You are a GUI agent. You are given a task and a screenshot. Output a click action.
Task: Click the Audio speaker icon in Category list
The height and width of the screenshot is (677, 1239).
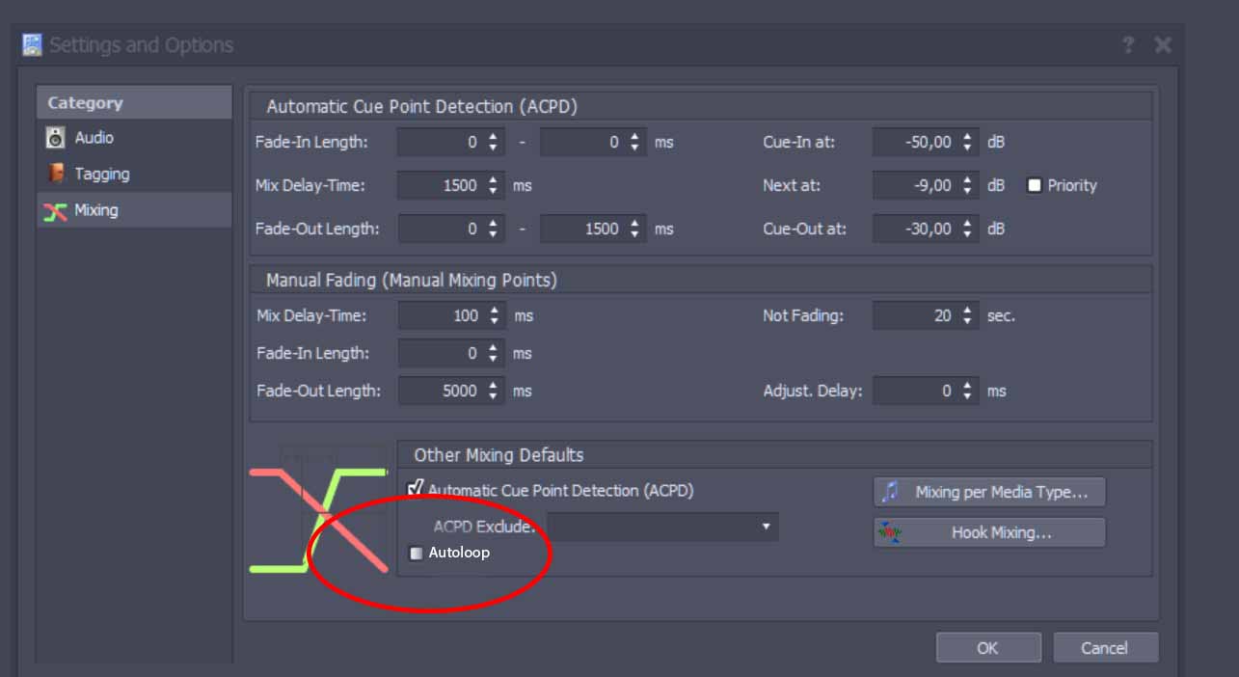click(x=56, y=138)
